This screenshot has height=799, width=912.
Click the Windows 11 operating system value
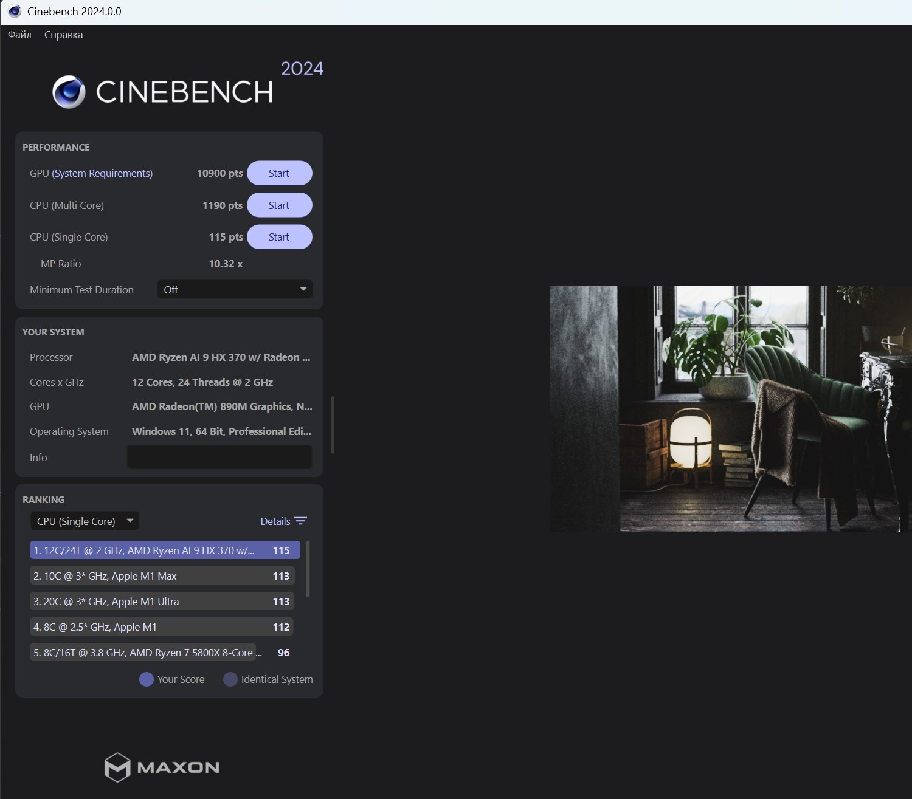pos(221,431)
